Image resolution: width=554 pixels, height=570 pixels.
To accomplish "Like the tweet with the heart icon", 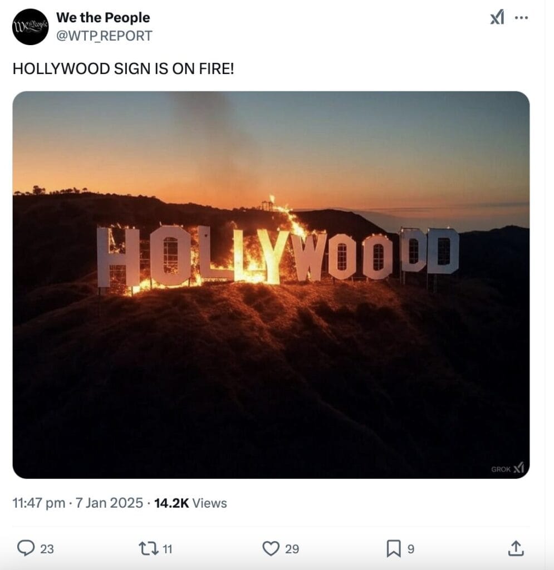I will [271, 548].
